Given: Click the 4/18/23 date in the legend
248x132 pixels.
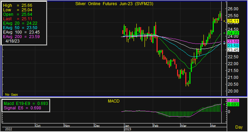Looking at the screenshot, I should (x=12, y=41).
